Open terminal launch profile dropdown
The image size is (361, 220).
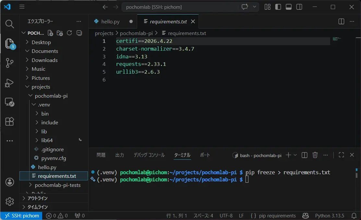click(295, 155)
